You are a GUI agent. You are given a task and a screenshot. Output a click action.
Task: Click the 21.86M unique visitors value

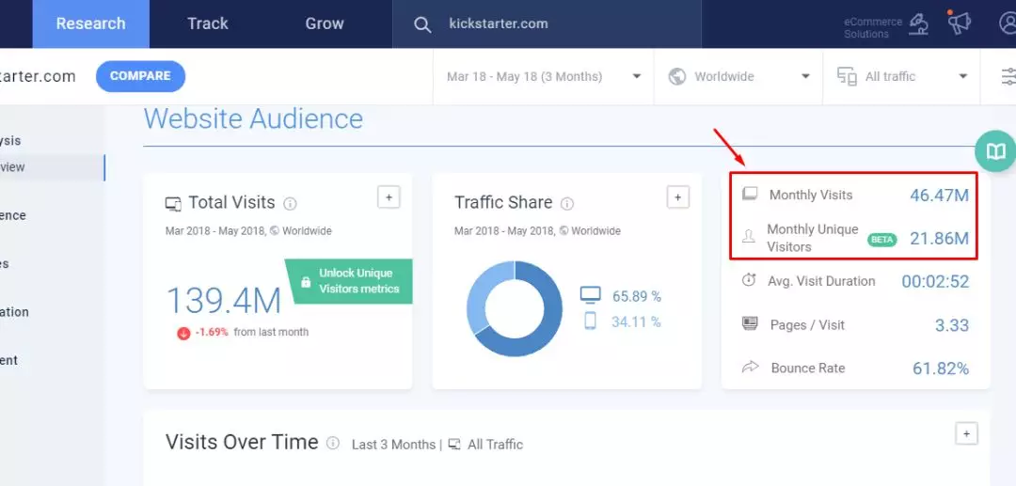point(939,238)
